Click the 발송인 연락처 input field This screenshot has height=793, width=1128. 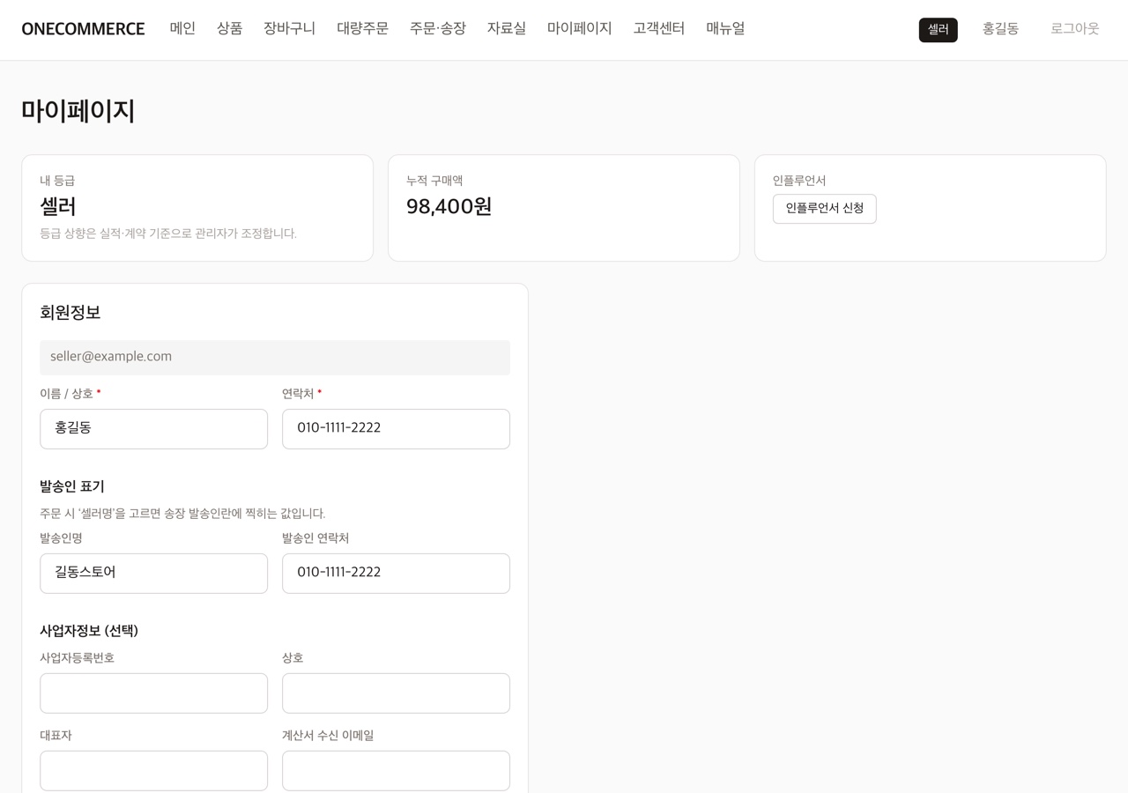pos(396,574)
